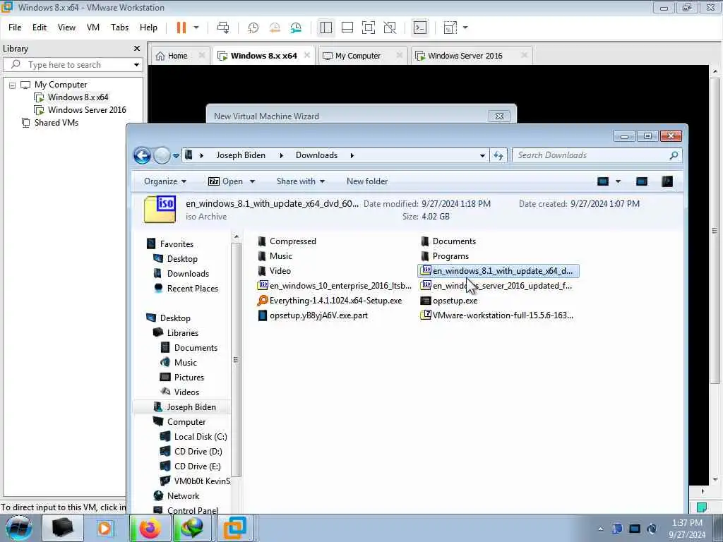Click the show preview pane icon
The height and width of the screenshot is (542, 723).
641,181
